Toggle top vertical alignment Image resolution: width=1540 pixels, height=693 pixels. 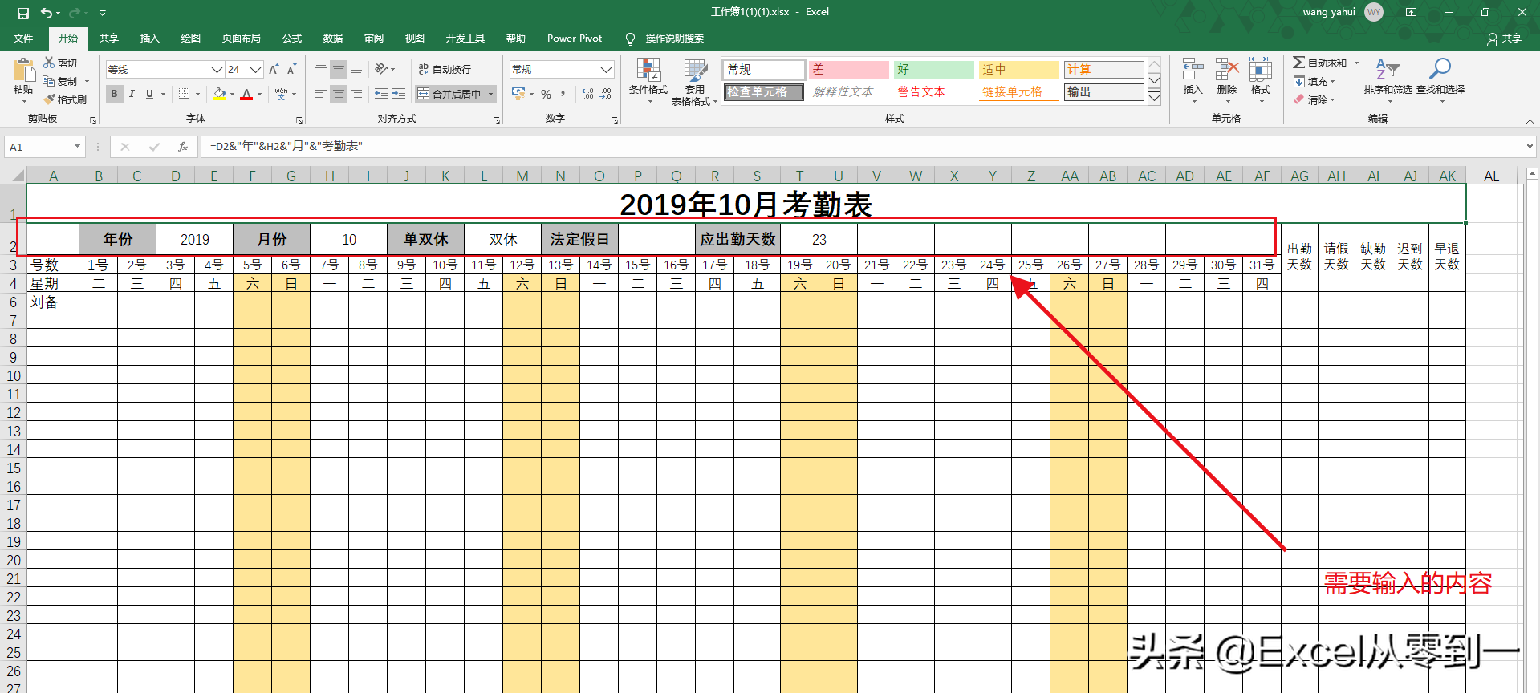[321, 69]
